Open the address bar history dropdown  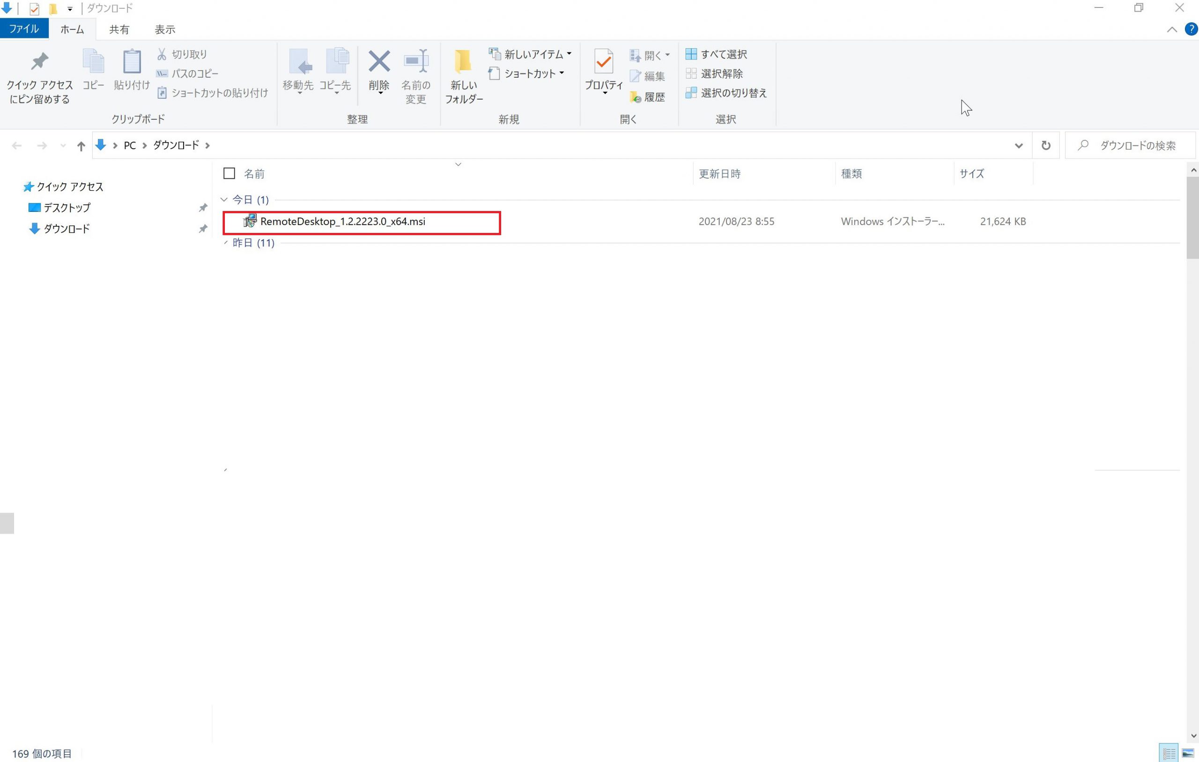pos(1018,146)
